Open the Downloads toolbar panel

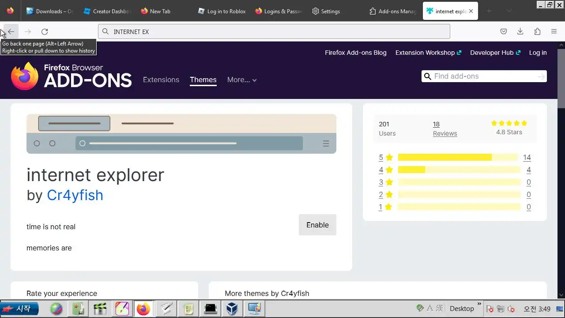(520, 31)
